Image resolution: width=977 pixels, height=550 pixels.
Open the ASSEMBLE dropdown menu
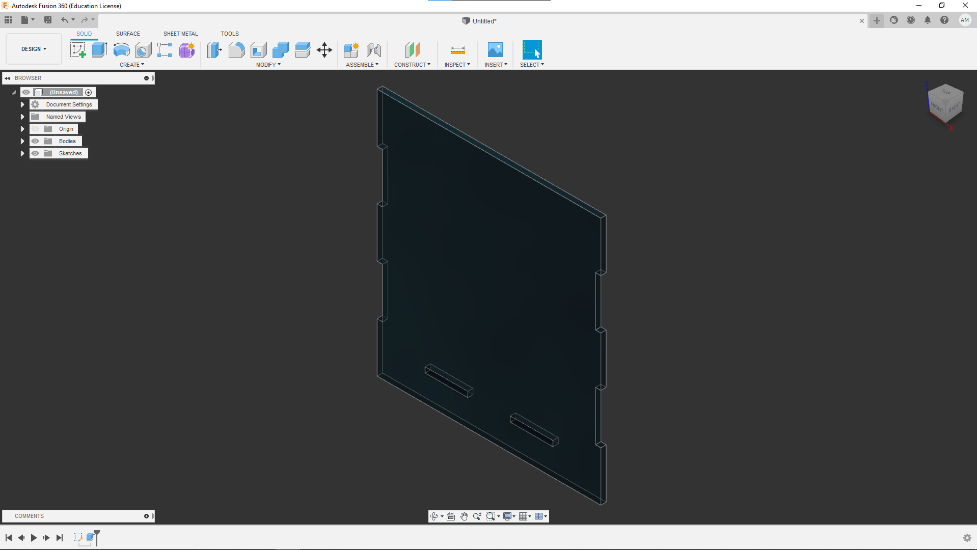click(x=362, y=65)
